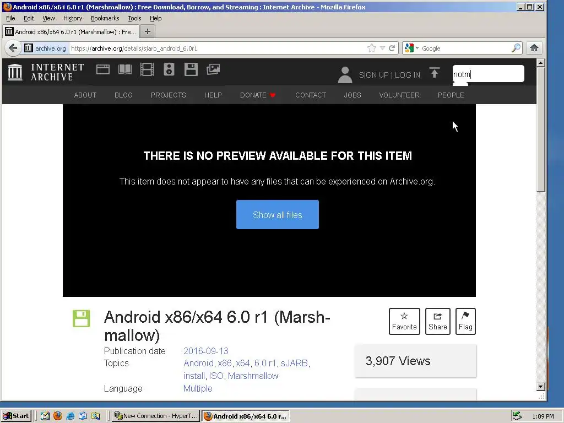This screenshot has height=423, width=564.
Task: Open the Internet Archive web icon
Action: [x=103, y=69]
